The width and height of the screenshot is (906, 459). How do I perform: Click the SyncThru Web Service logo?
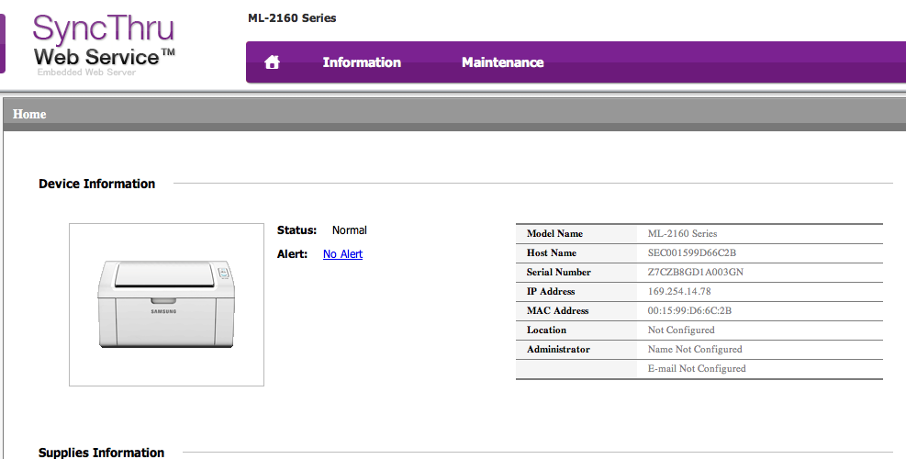[104, 45]
